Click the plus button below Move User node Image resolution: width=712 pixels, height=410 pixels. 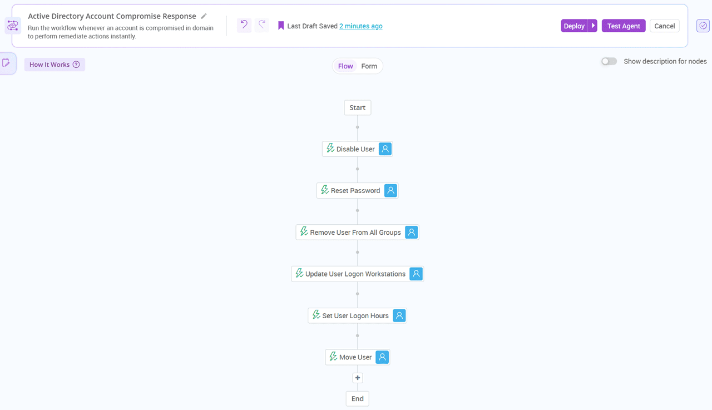357,377
